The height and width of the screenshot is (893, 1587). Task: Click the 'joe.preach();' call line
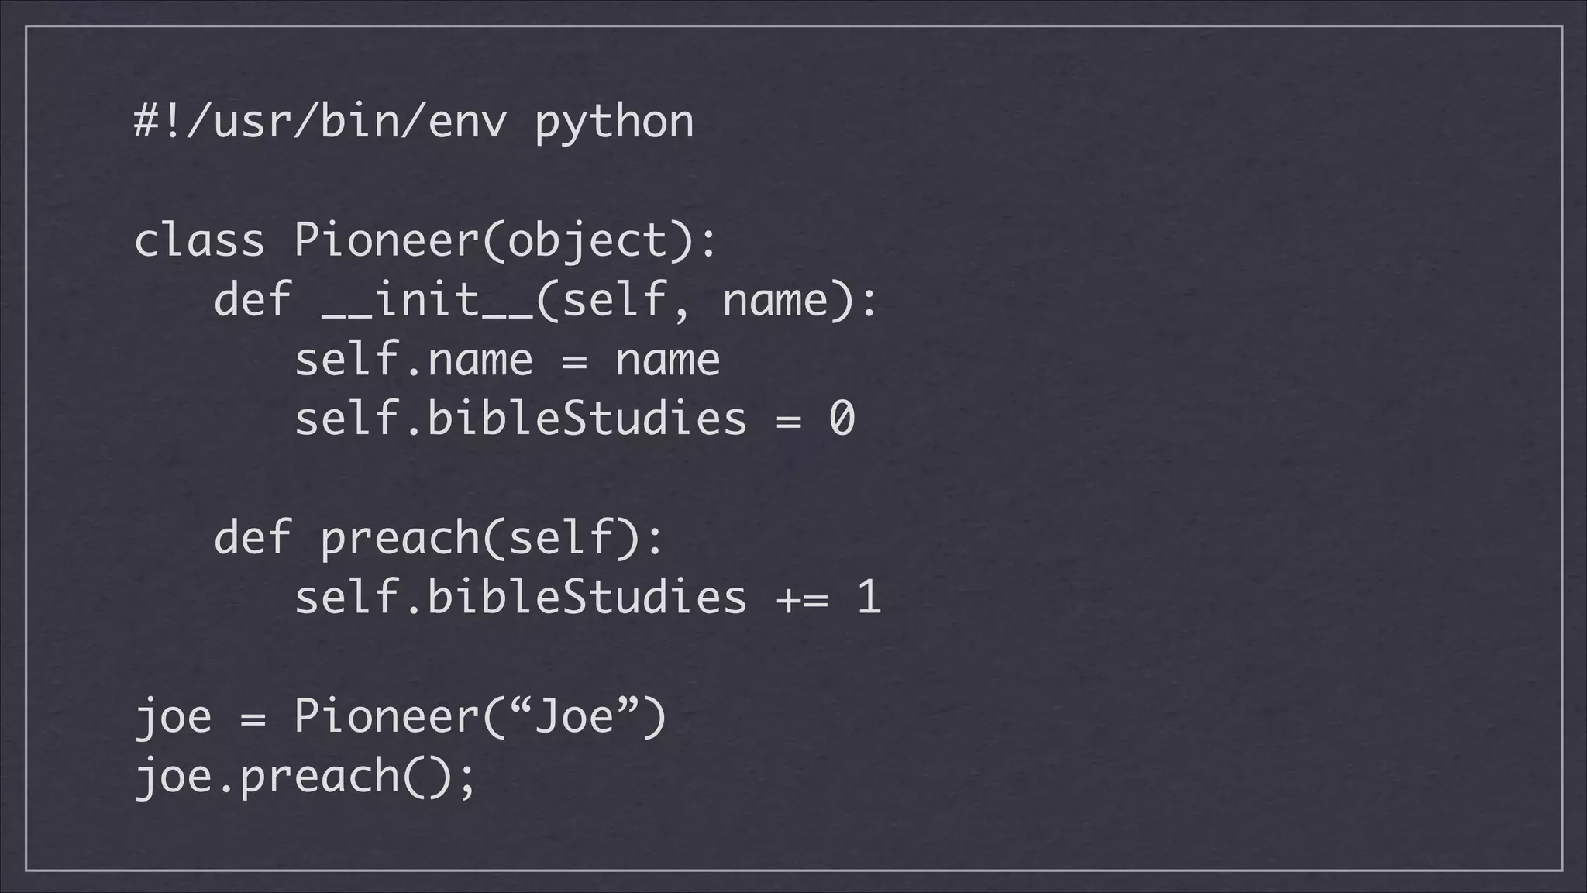(305, 777)
